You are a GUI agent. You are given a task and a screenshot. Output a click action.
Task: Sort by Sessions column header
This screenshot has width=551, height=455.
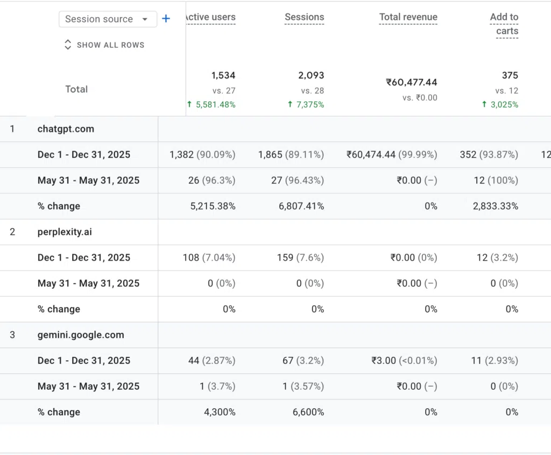point(305,17)
